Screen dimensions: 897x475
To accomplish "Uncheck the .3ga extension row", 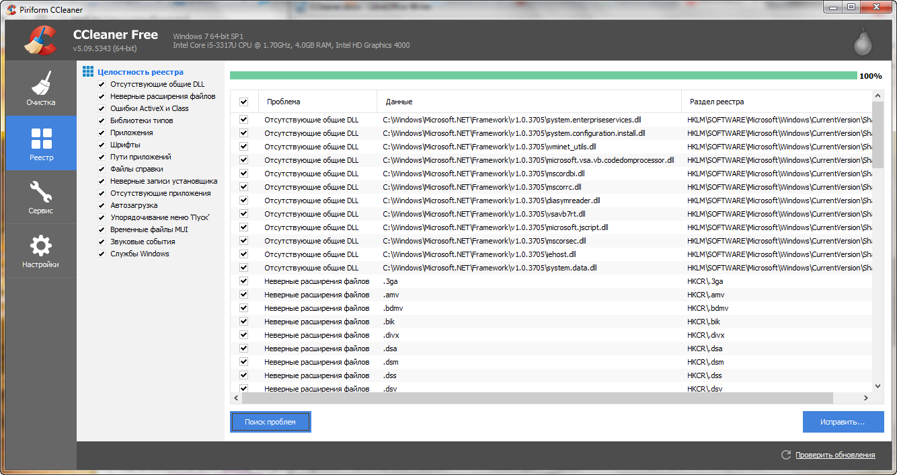I will [x=243, y=281].
